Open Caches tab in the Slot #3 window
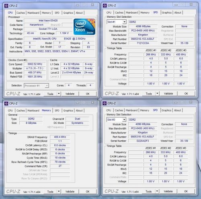 click(x=119, y=110)
